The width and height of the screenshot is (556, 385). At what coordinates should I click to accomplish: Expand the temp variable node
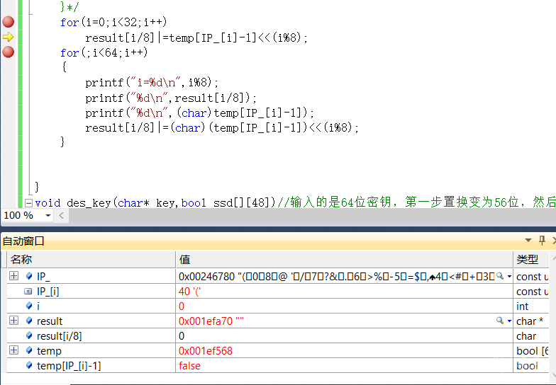click(x=13, y=350)
